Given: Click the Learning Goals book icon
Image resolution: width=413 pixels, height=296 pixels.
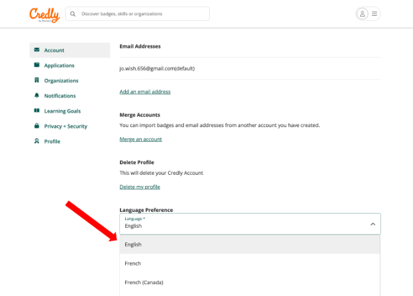Looking at the screenshot, I should pyautogui.click(x=37, y=111).
